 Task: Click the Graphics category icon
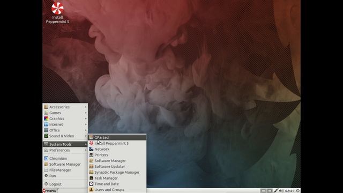(x=46, y=118)
